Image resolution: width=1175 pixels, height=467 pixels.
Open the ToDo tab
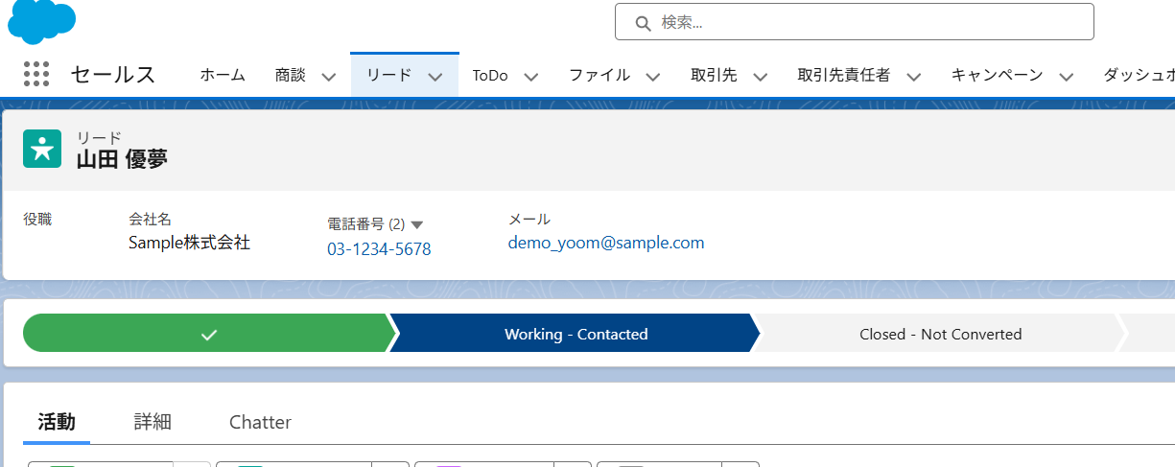(x=490, y=75)
